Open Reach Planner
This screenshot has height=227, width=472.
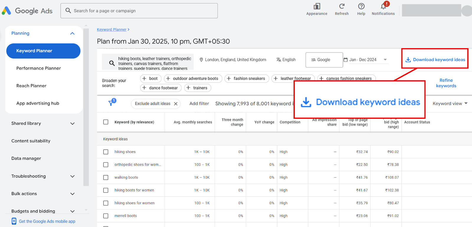pyautogui.click(x=32, y=86)
